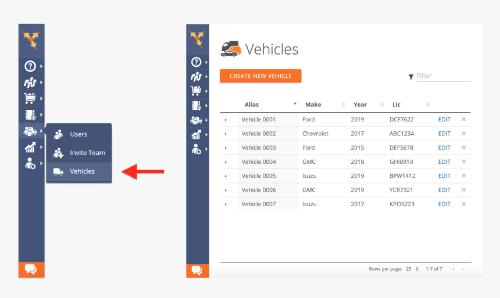Sort the table by Alias column
The image size is (500, 298).
coord(252,105)
